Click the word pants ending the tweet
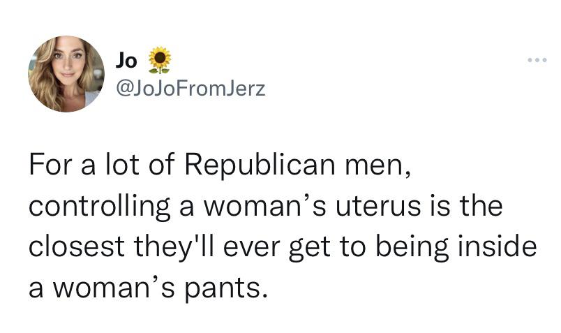Image resolution: width=561 pixels, height=333 pixels. [226, 289]
